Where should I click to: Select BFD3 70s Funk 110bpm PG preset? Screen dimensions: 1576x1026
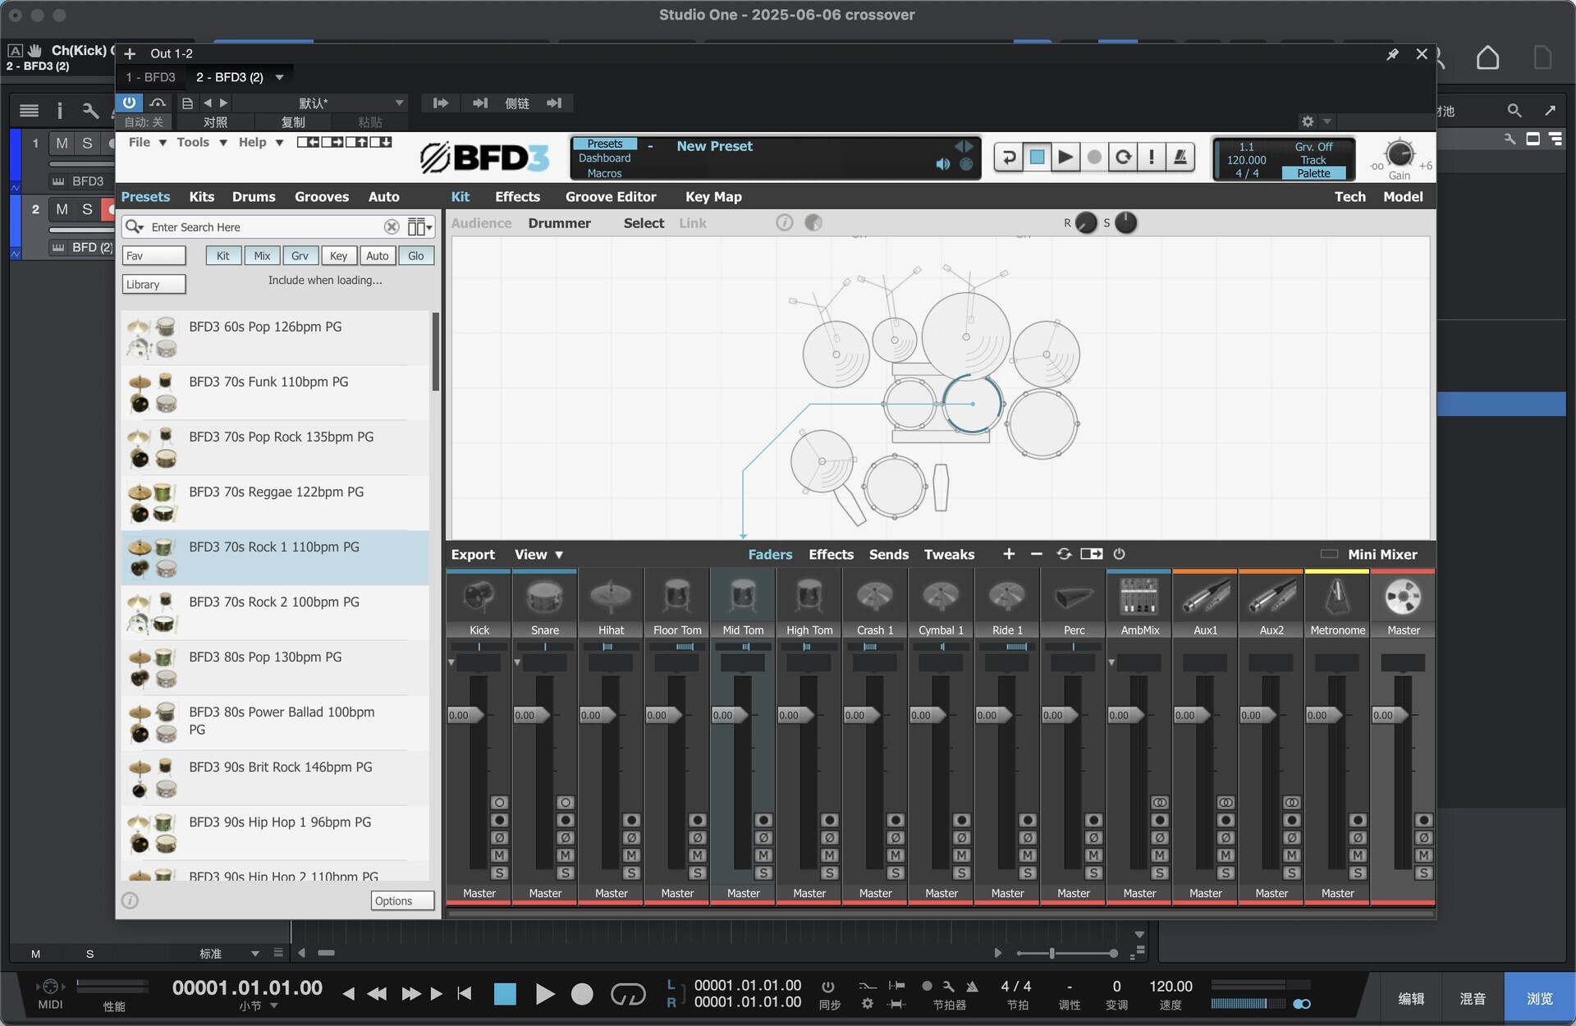(275, 392)
